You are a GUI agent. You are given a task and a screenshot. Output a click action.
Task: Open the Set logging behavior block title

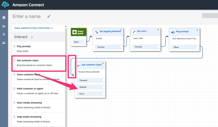coord(110,31)
